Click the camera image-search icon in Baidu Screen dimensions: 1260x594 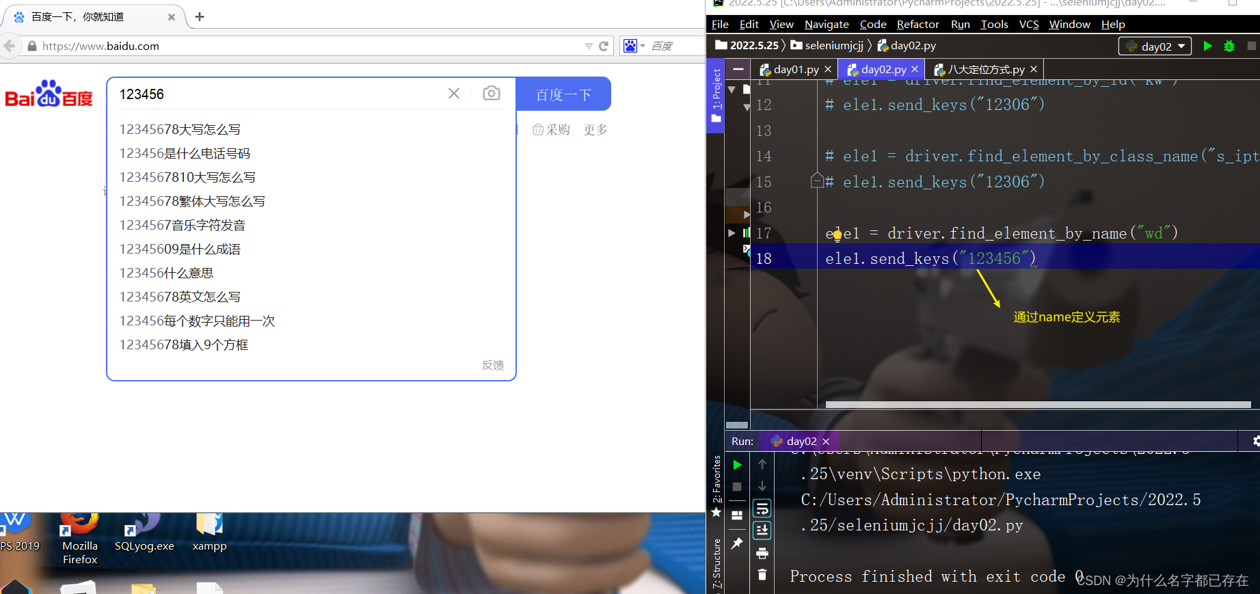coord(492,93)
